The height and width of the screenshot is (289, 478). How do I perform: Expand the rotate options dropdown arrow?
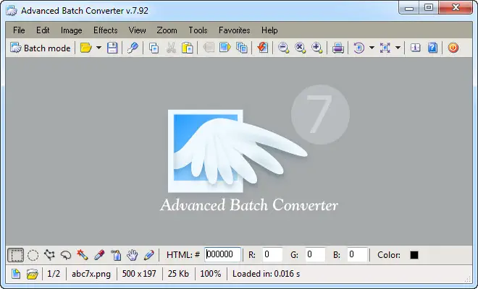coord(372,48)
